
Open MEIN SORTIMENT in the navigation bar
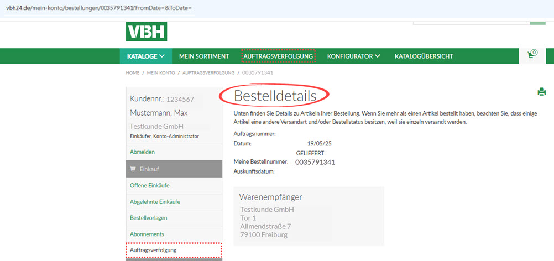click(x=204, y=56)
